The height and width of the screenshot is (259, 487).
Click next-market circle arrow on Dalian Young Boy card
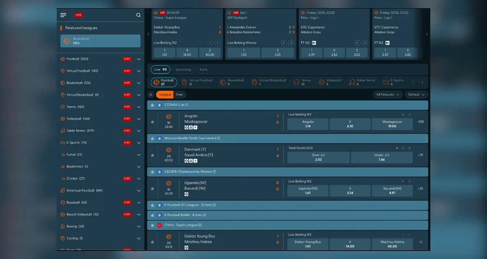tap(218, 43)
